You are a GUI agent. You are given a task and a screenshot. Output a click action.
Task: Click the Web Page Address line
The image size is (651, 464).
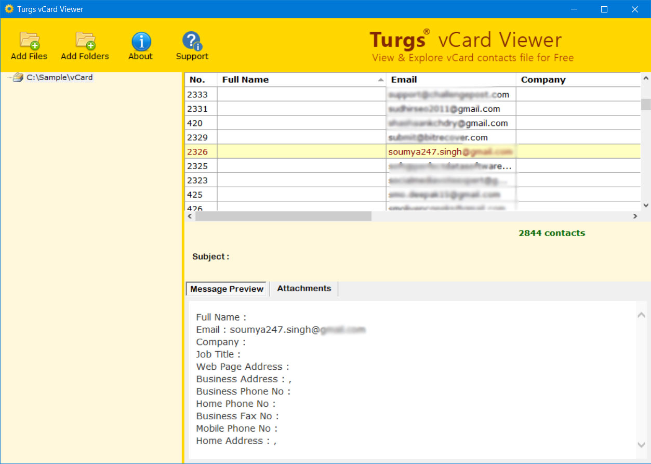pyautogui.click(x=243, y=367)
